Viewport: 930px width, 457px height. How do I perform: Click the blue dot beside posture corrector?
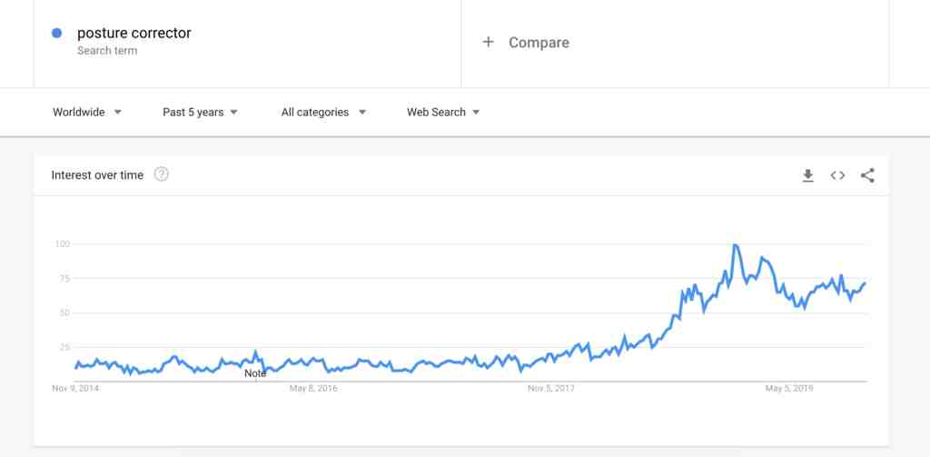coord(57,34)
